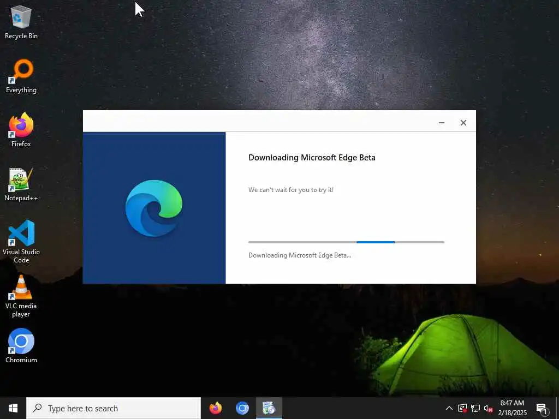Click the security alert tray icon
Image resolution: width=559 pixels, height=419 pixels.
[462, 408]
